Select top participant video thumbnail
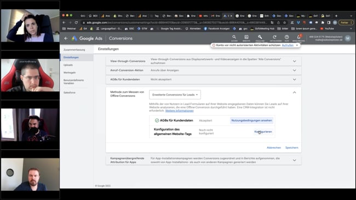The height and width of the screenshot is (200, 356). point(30,26)
